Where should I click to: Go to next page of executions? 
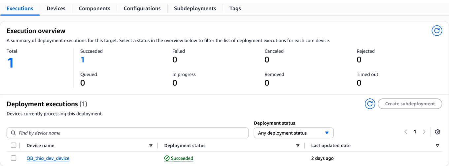coord(424,132)
